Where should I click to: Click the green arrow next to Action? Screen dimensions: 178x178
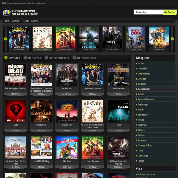click(136, 63)
